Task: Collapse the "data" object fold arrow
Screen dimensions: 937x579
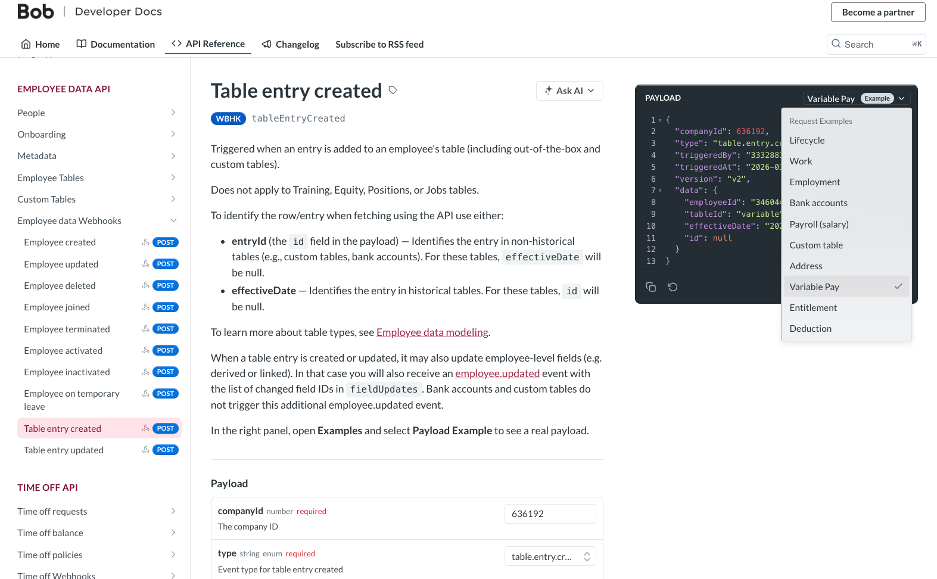Action: (660, 191)
